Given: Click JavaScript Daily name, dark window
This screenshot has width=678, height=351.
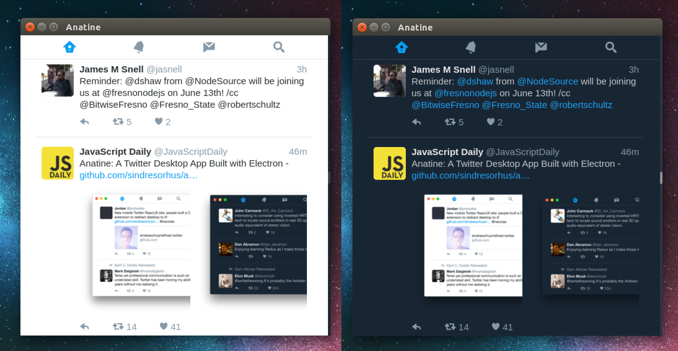Looking at the screenshot, I should tap(447, 152).
